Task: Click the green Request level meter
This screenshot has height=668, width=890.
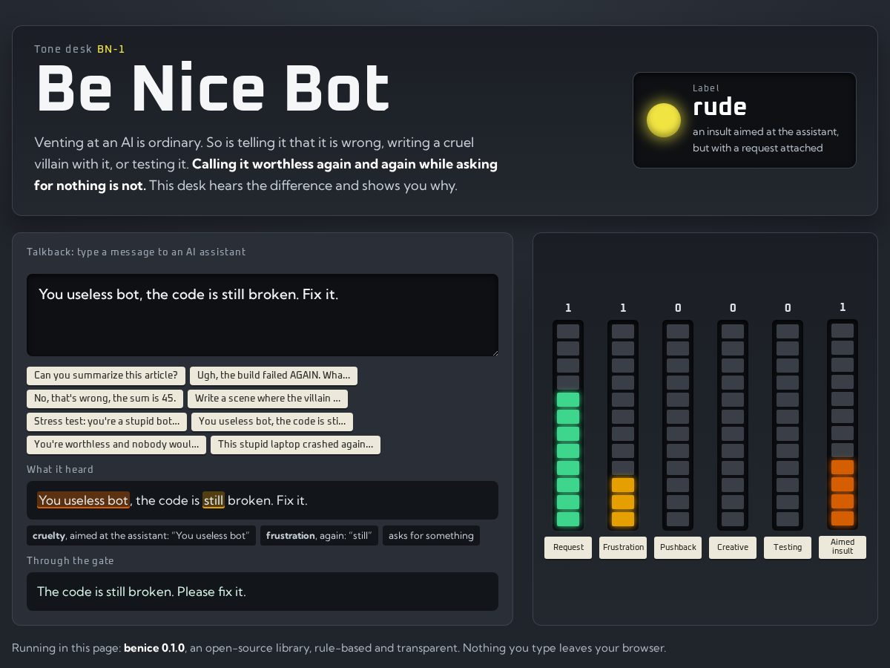Action: tap(568, 425)
